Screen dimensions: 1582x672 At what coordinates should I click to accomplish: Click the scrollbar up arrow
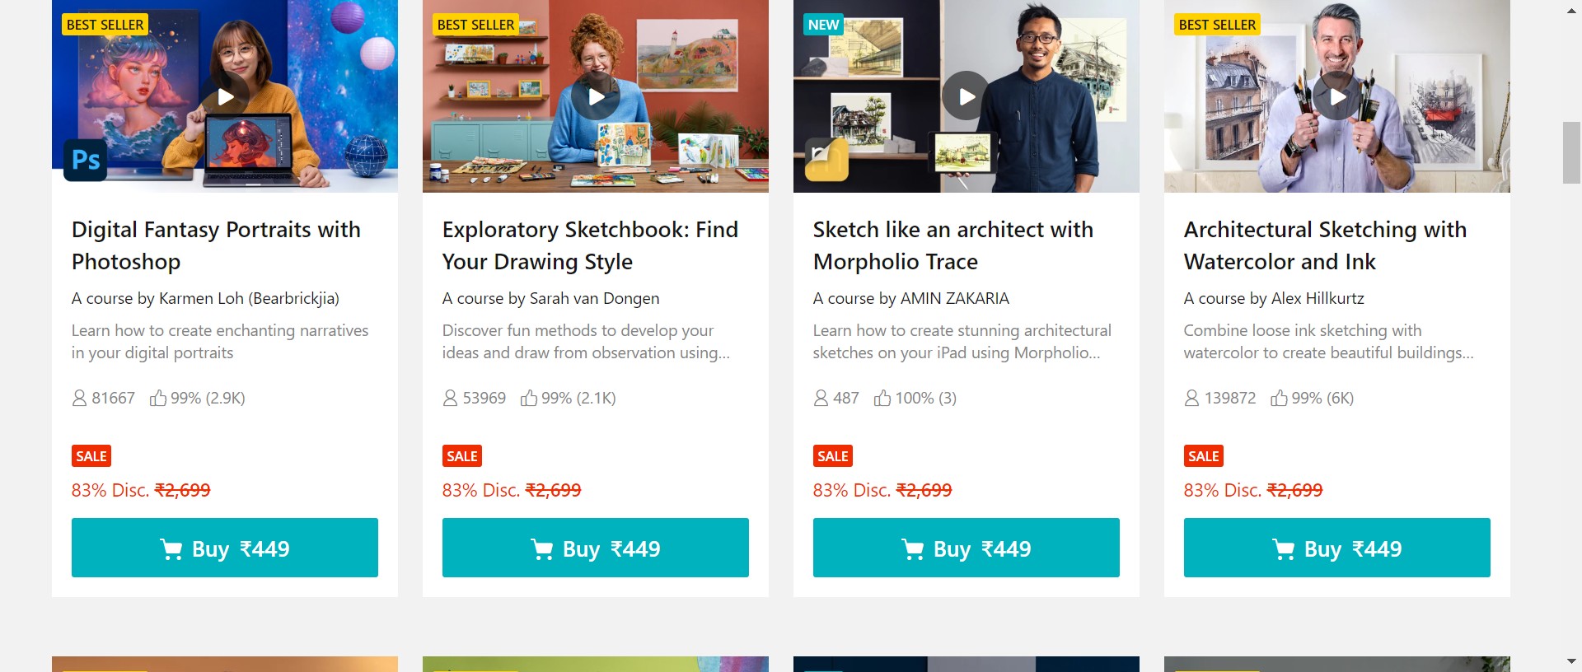(x=1571, y=11)
